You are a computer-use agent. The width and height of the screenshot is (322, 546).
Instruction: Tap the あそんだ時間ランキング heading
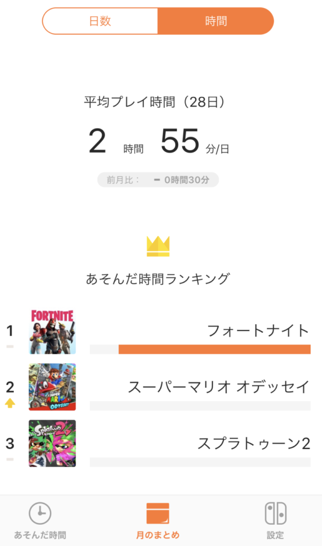coord(158,278)
